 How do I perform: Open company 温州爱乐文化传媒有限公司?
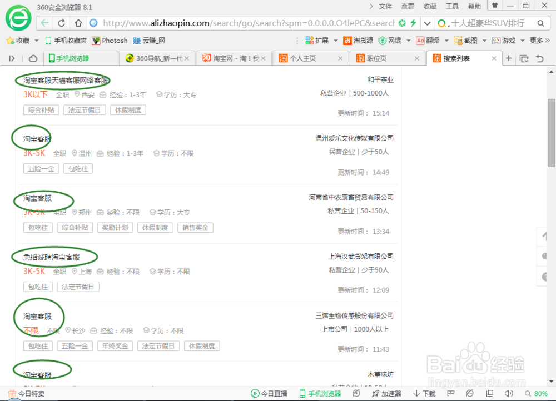pyautogui.click(x=354, y=138)
